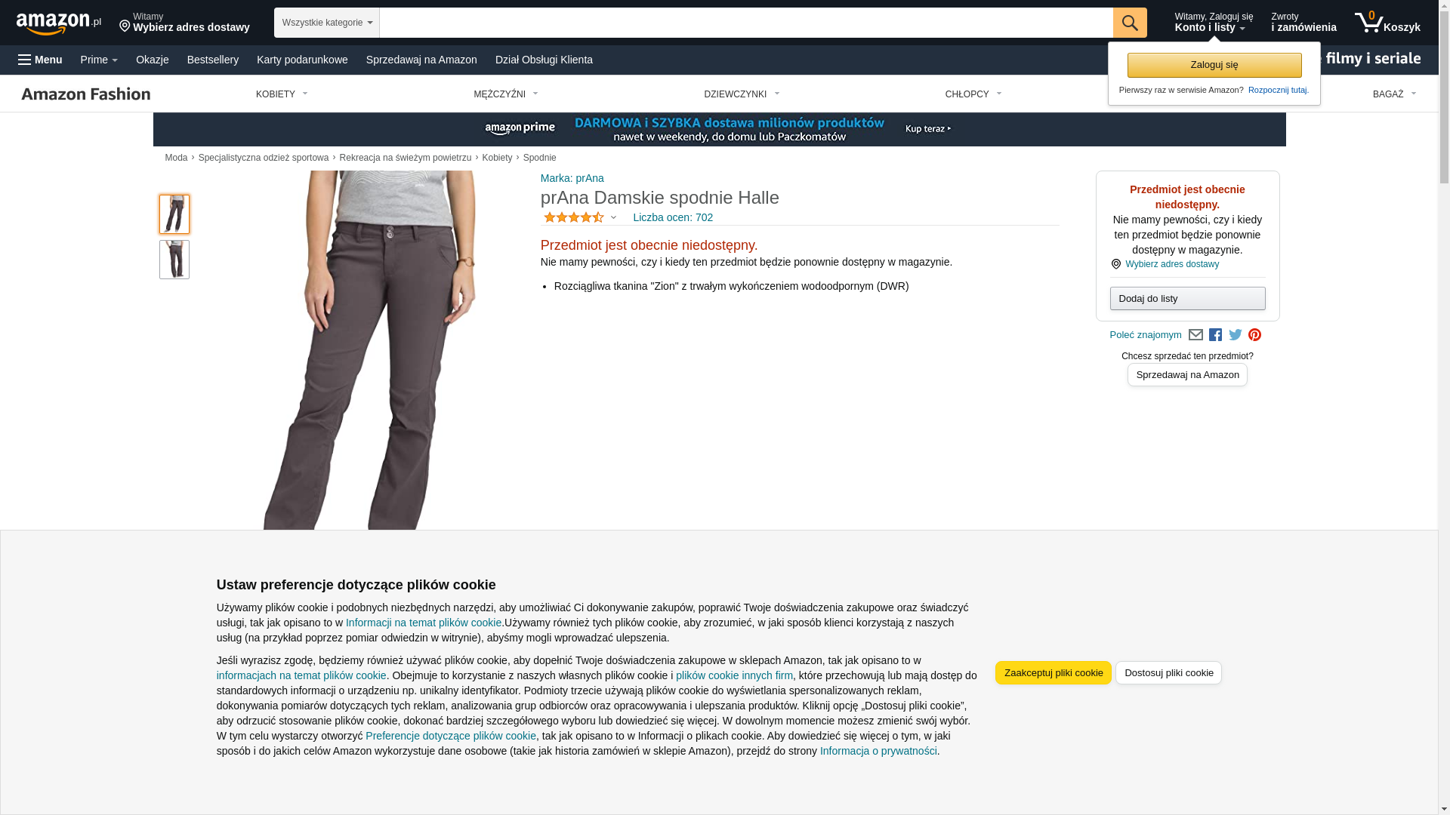Share product on Twitter icon

coord(1236,335)
